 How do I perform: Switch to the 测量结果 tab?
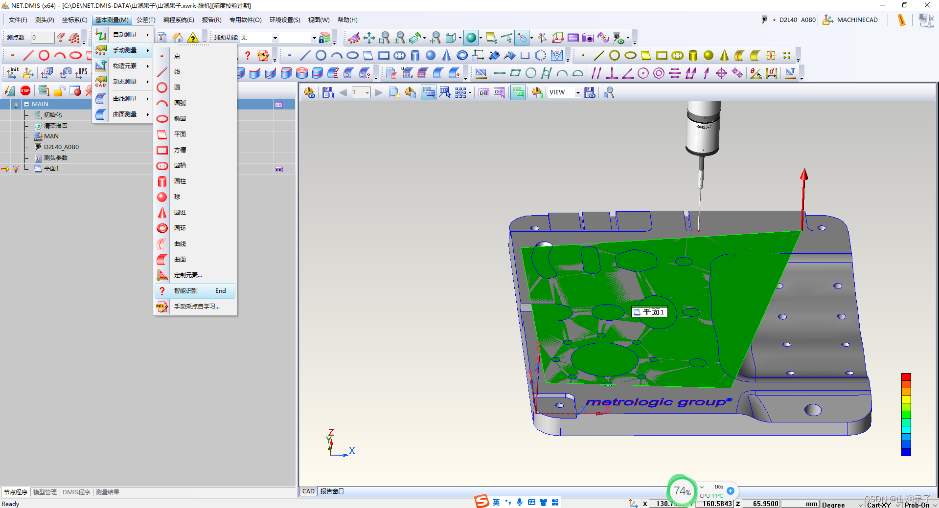[x=108, y=492]
